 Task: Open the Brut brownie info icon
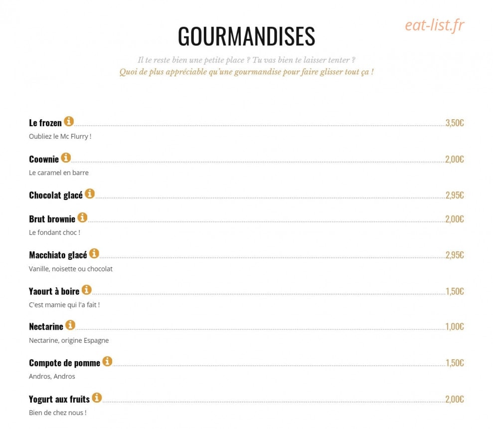tap(82, 217)
